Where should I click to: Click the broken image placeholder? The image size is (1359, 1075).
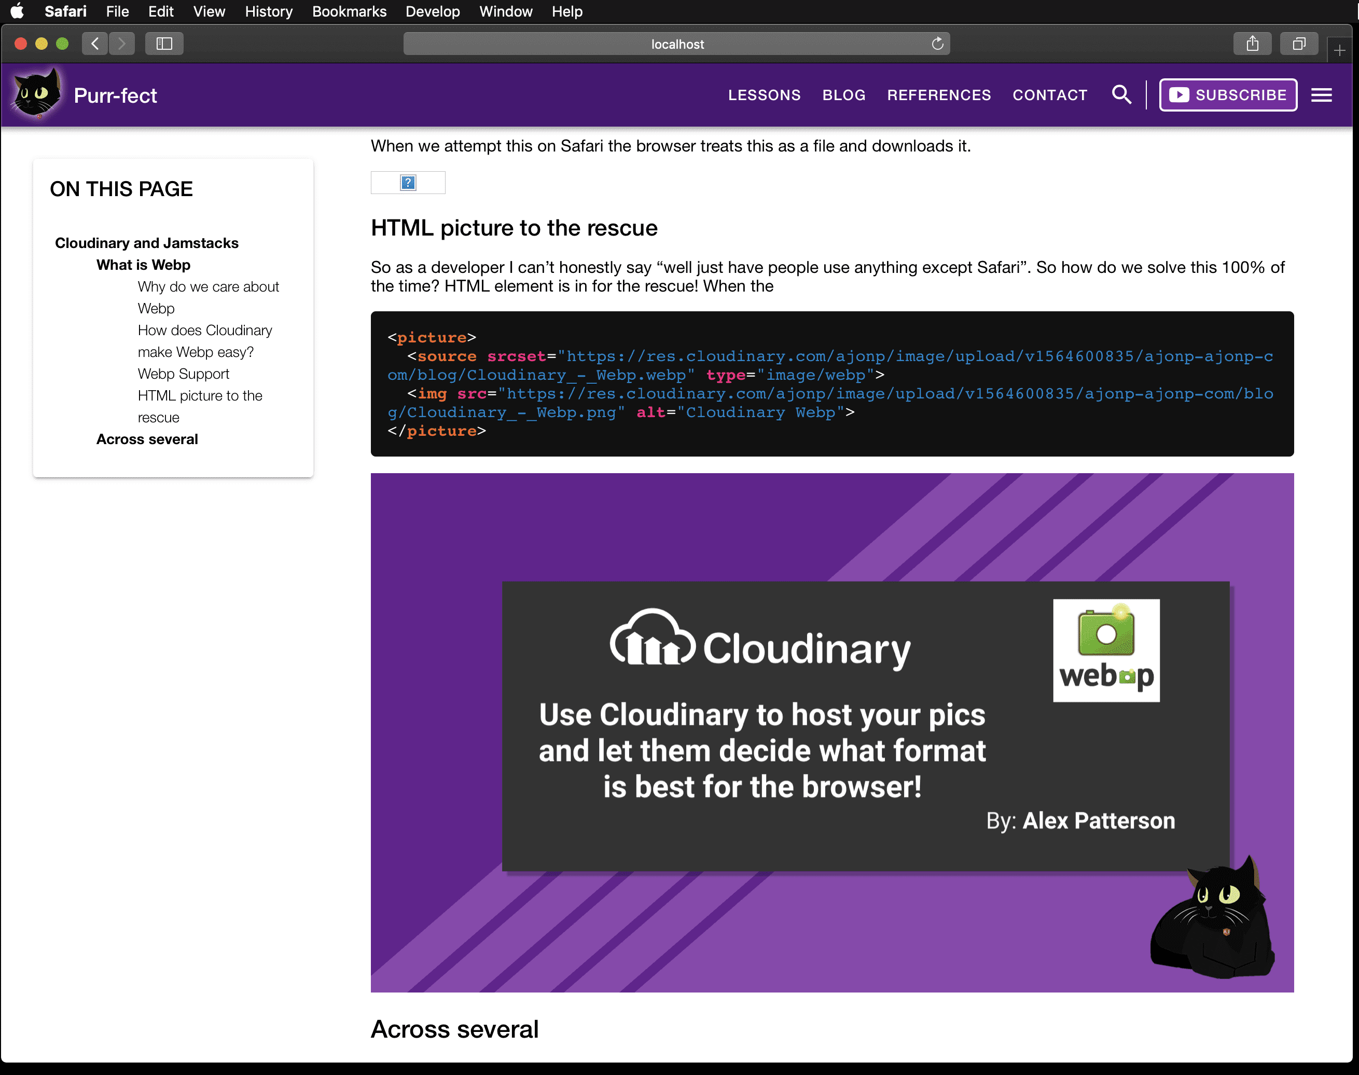(408, 183)
